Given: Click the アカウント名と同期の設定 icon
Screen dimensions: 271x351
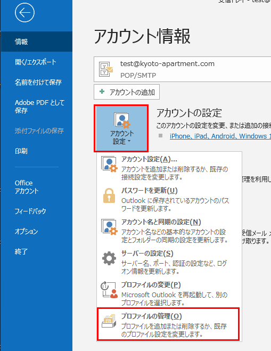Looking at the screenshot, I should click(x=109, y=227).
